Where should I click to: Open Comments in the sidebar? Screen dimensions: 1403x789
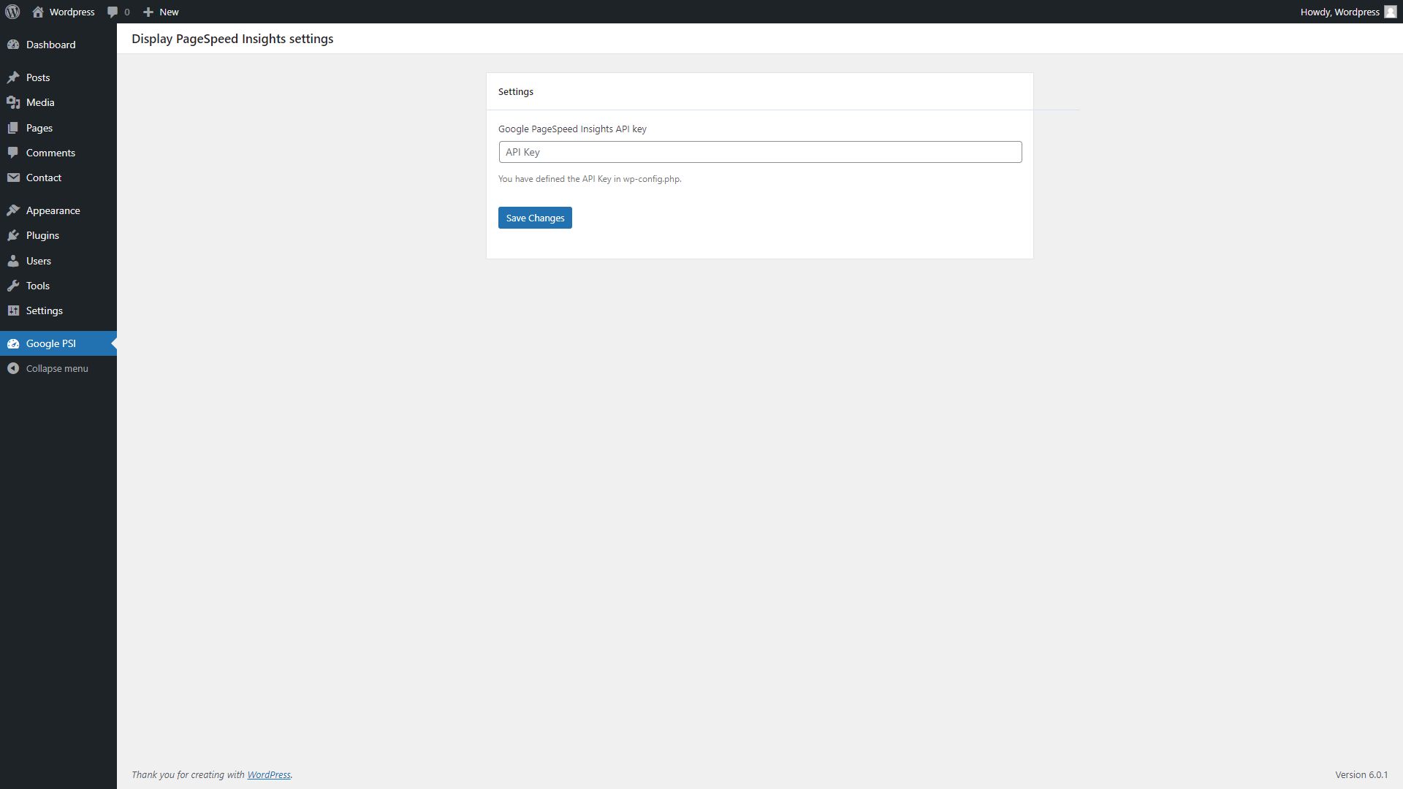(x=58, y=153)
